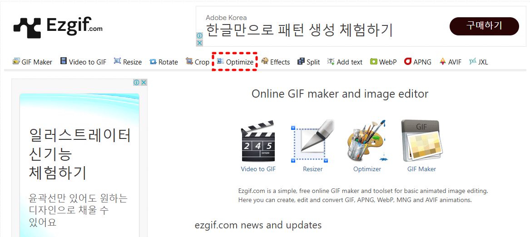Viewport: 530px width, 237px height.
Task: Click the large clapperboard Video to GIF image
Action: point(258,141)
